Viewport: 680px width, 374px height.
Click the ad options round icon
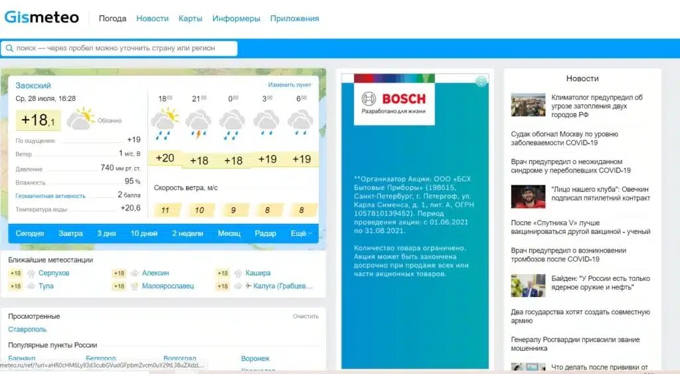point(481,81)
